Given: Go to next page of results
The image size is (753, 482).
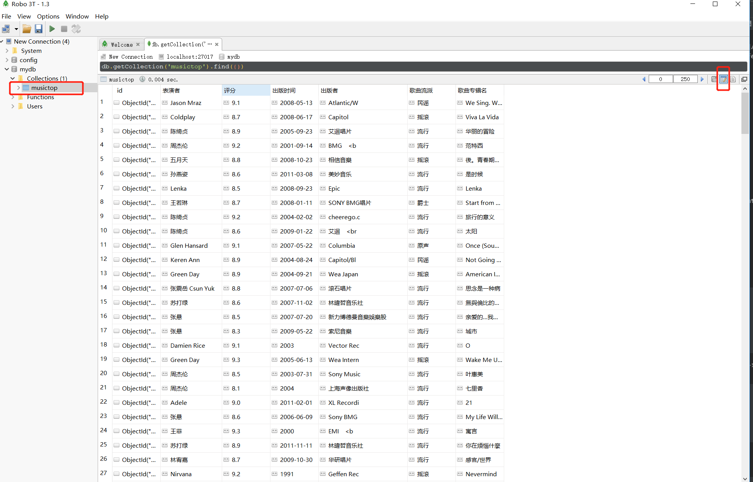Looking at the screenshot, I should click(x=702, y=79).
